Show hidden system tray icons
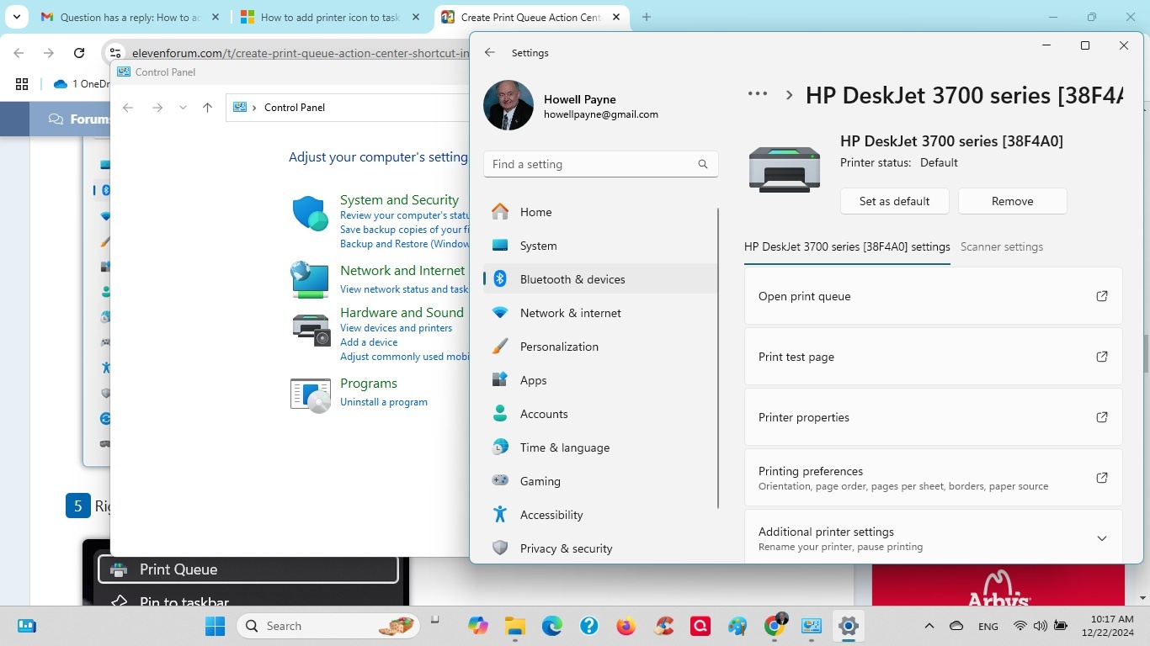Screen dimensions: 1150x646 pyautogui.click(x=929, y=626)
